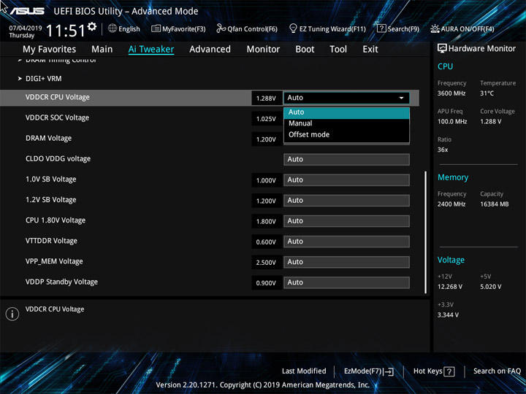Open the My Favorites tab
The width and height of the screenshot is (526, 394).
(50, 50)
